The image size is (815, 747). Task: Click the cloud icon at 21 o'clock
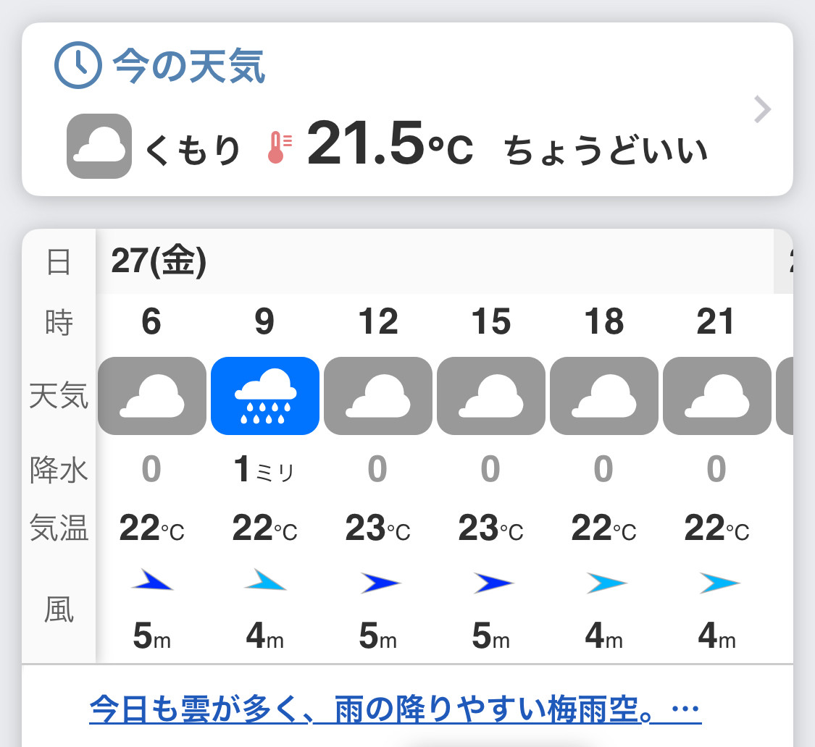[717, 396]
